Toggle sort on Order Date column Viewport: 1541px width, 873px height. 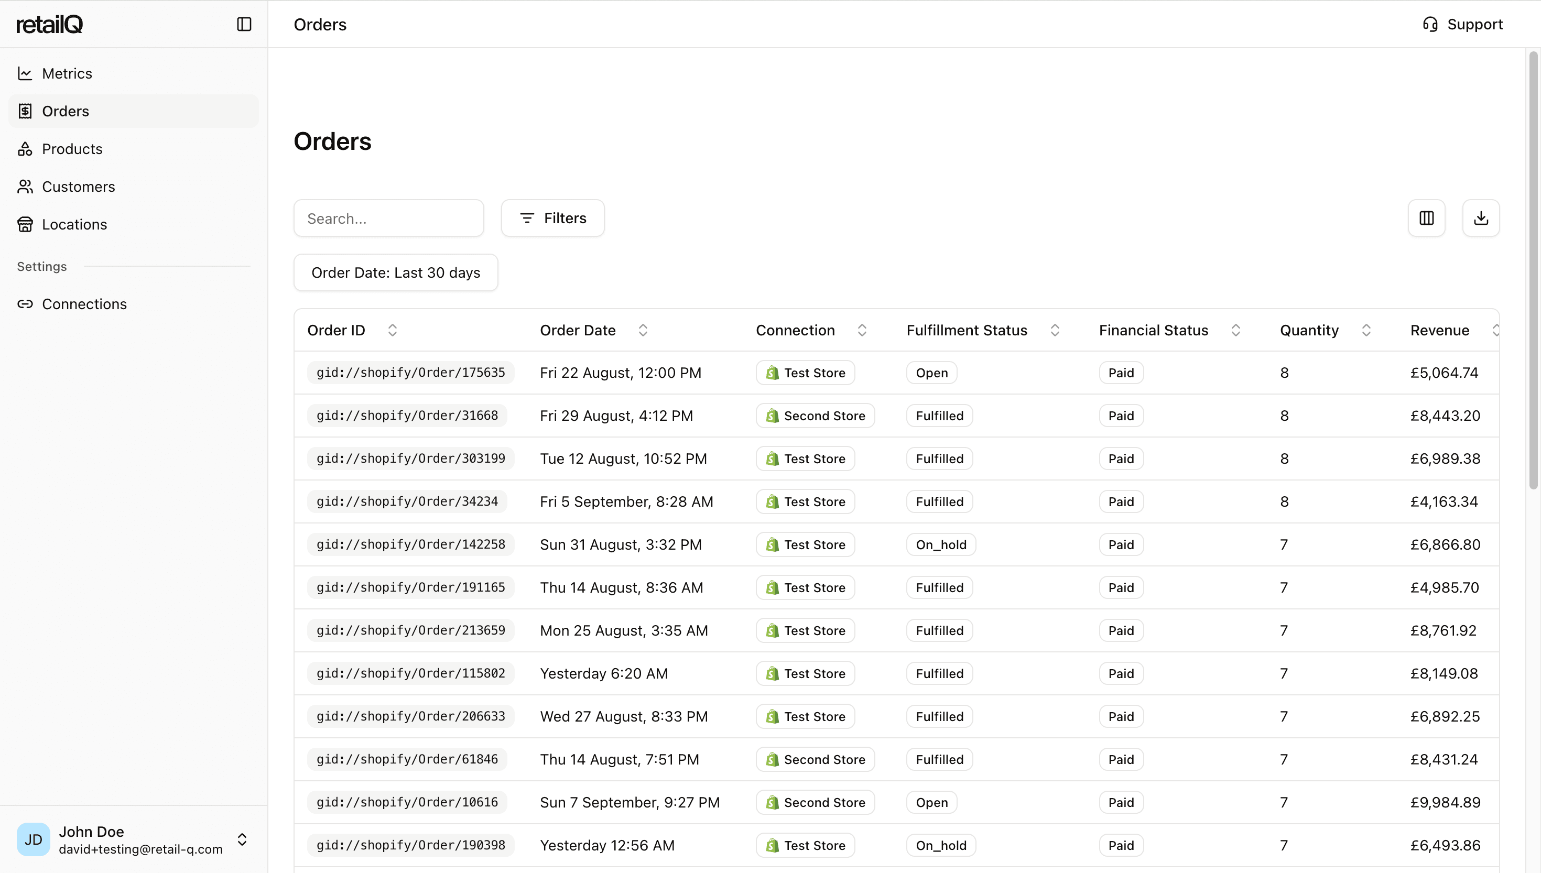pyautogui.click(x=643, y=330)
